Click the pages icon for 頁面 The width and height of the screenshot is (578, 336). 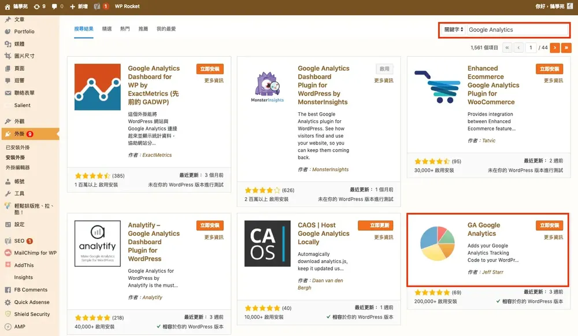pos(8,68)
